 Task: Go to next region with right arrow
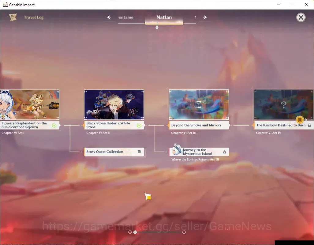click(205, 17)
